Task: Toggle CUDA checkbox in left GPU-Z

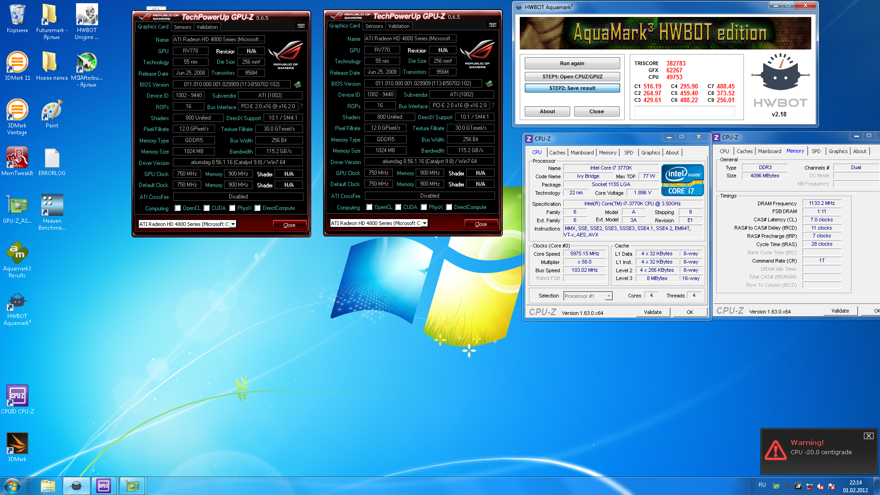Action: tap(207, 208)
